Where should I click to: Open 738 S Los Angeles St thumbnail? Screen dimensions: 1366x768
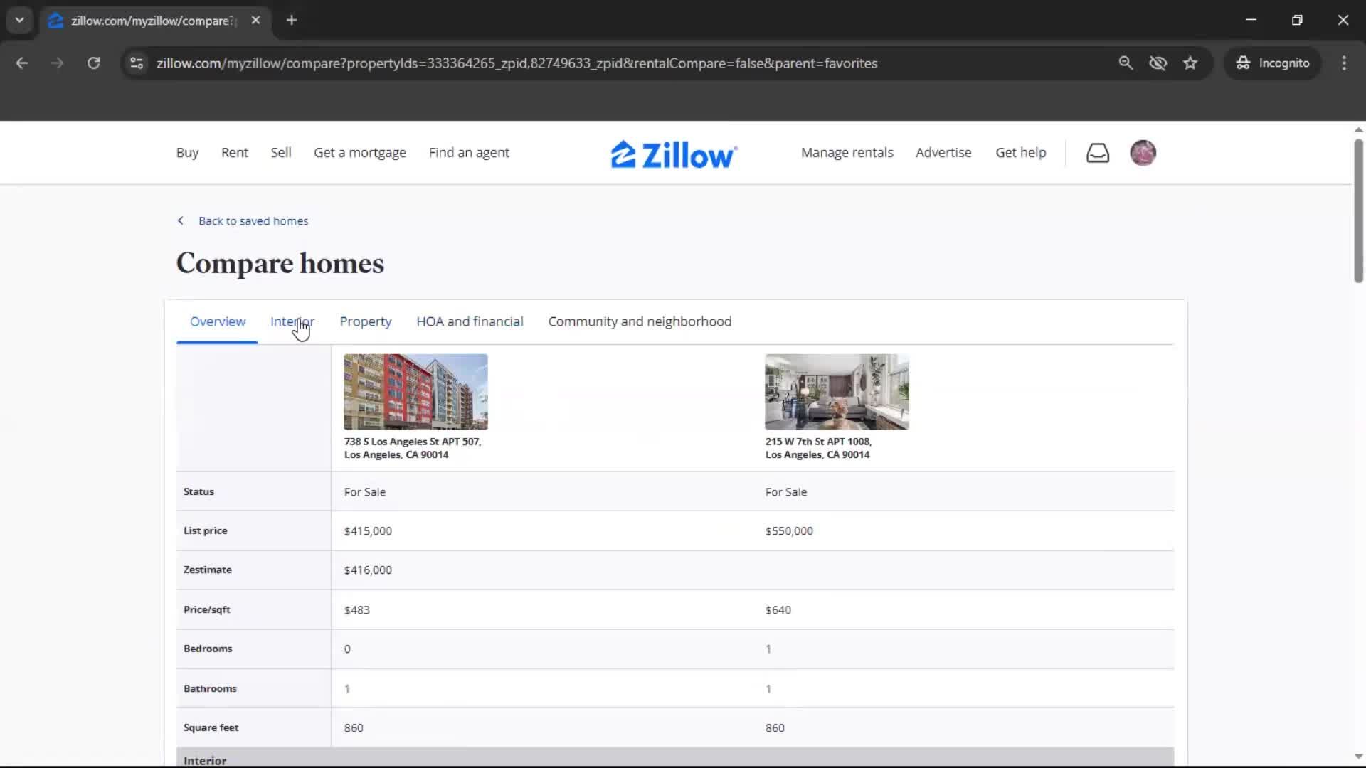[415, 392]
